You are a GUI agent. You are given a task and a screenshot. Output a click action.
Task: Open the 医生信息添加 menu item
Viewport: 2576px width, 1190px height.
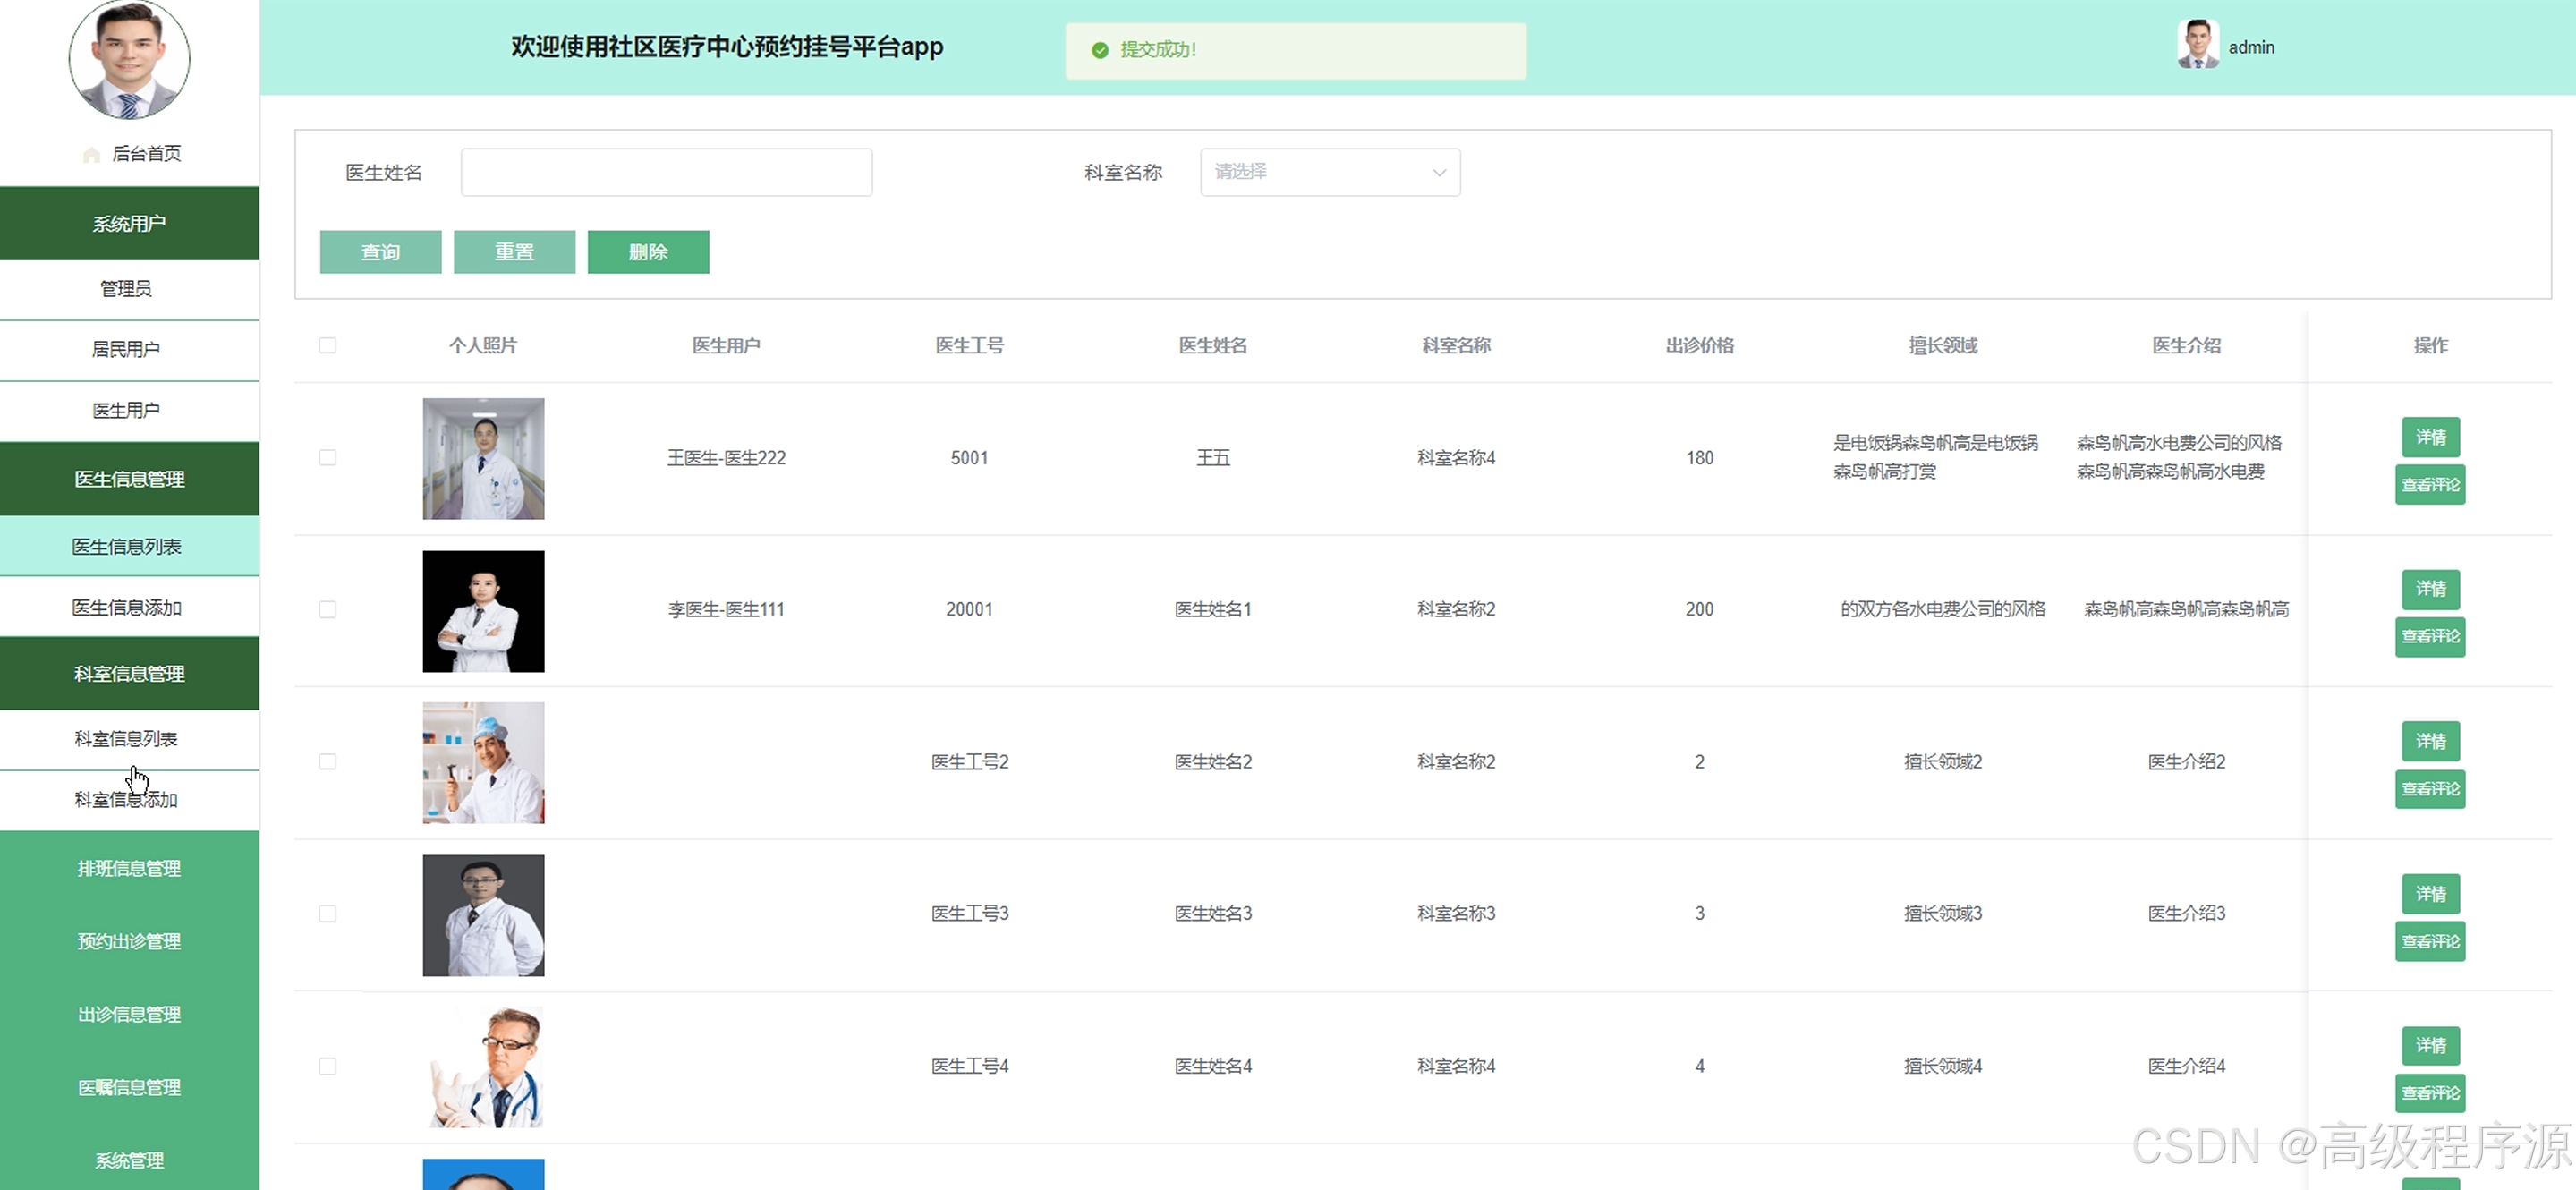(127, 607)
